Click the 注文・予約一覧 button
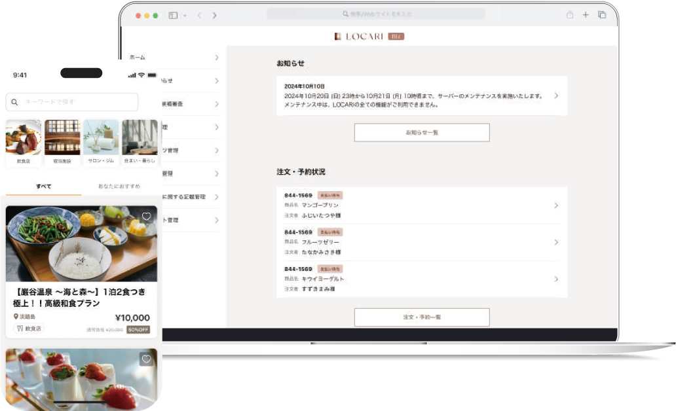Image resolution: width=676 pixels, height=411 pixels. [x=422, y=317]
